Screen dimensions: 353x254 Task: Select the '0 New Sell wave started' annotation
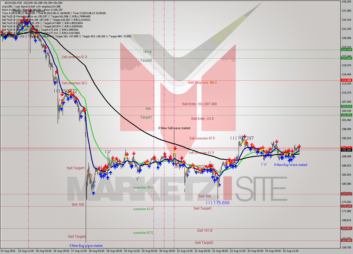coord(174,128)
